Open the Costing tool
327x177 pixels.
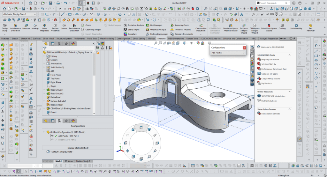click(282, 27)
